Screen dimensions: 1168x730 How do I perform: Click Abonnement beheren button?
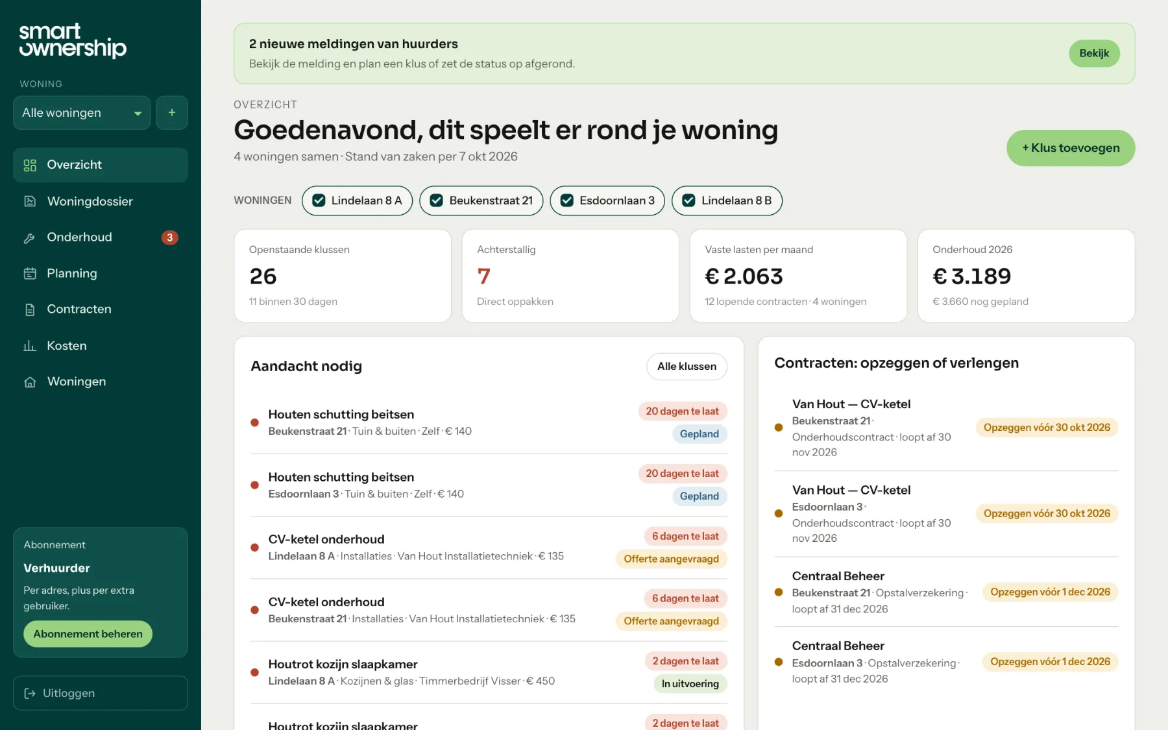click(88, 634)
